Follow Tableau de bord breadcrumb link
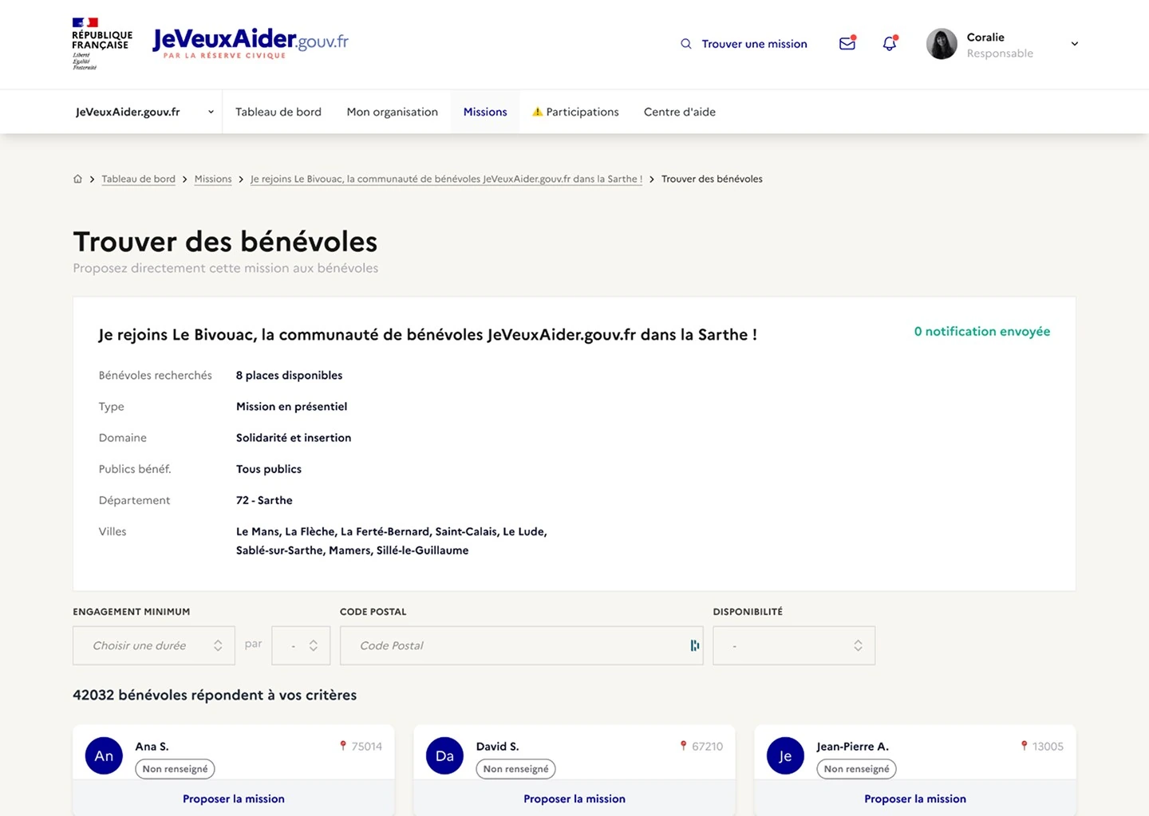This screenshot has width=1149, height=816. (x=139, y=179)
